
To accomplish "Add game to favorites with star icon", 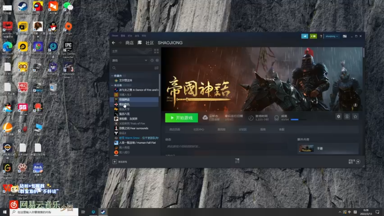I will tap(355, 117).
